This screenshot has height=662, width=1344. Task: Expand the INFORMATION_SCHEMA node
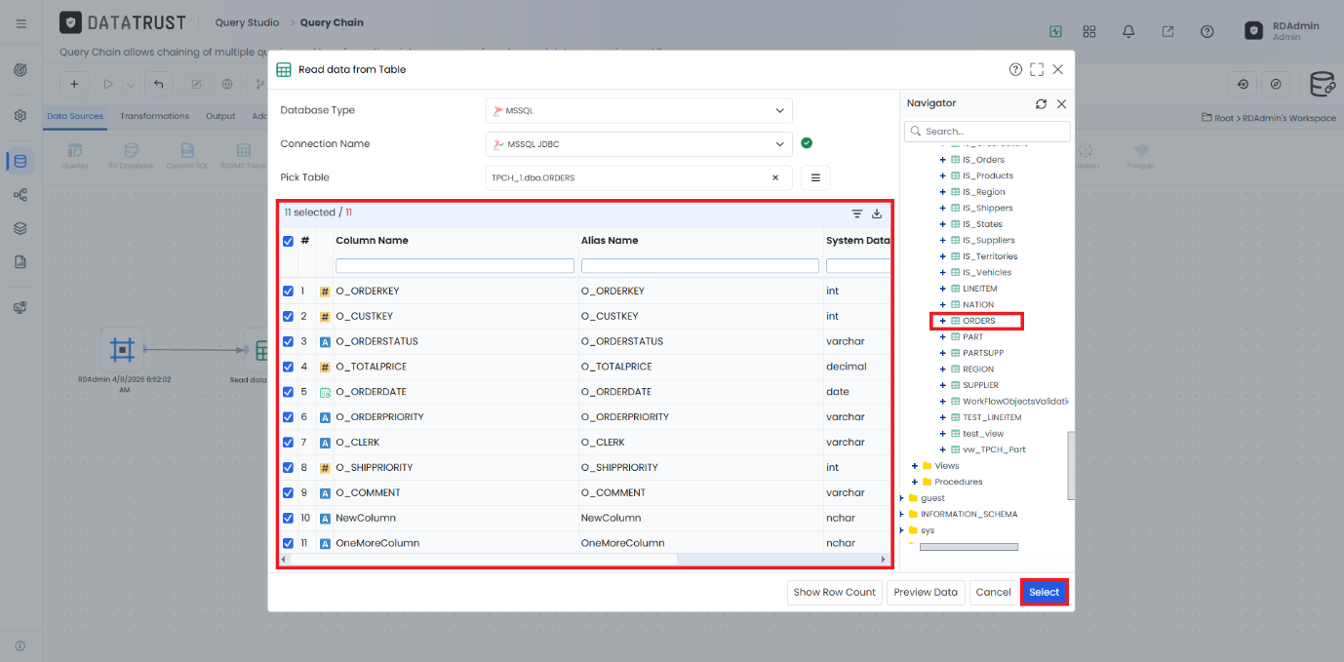coord(902,514)
